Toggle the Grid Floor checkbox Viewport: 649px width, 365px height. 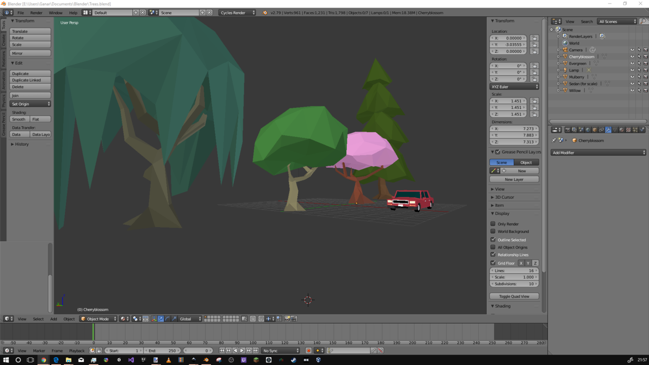coord(493,263)
